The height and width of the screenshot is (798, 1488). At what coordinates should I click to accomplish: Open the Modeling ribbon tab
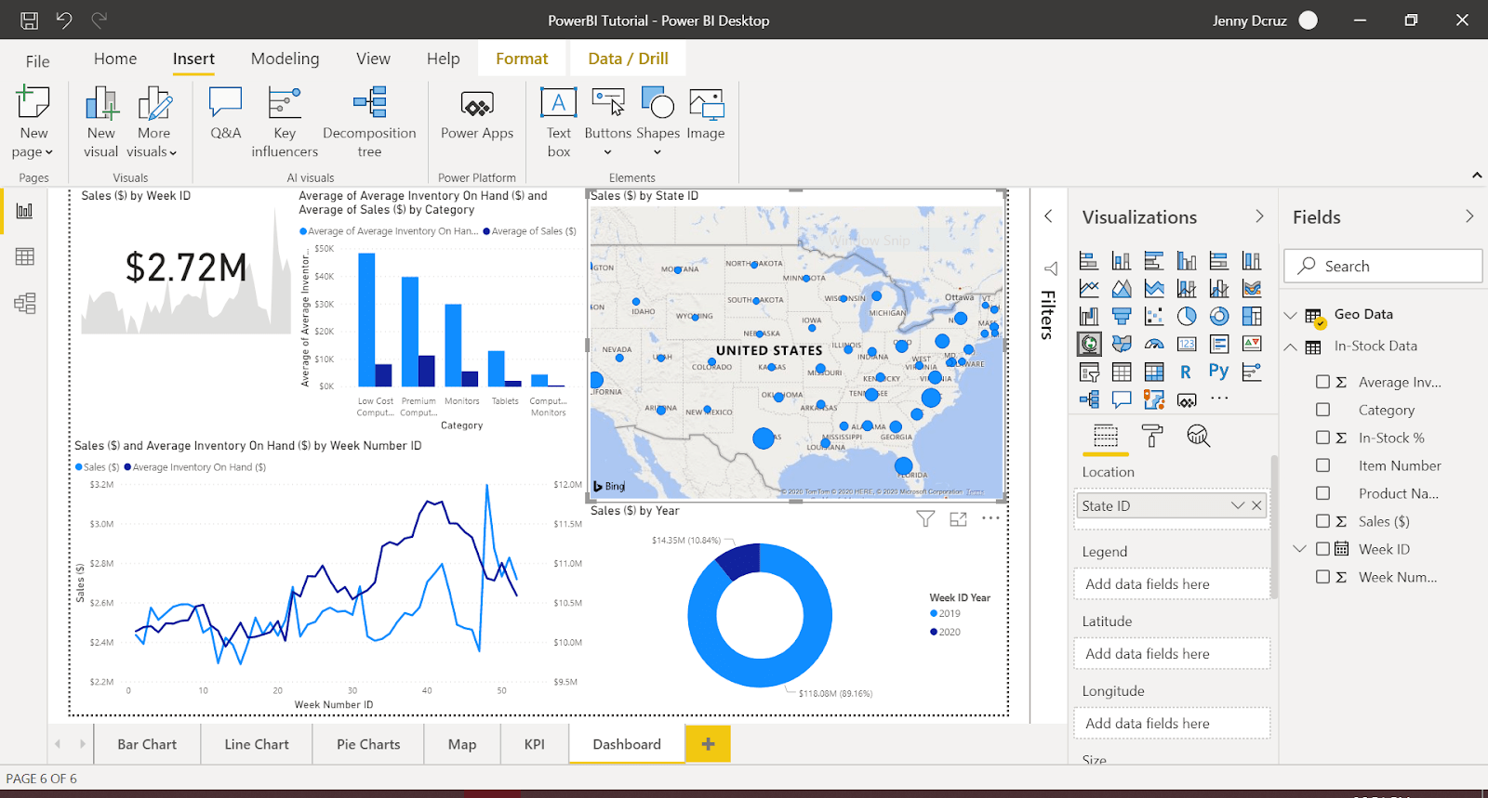pyautogui.click(x=285, y=59)
